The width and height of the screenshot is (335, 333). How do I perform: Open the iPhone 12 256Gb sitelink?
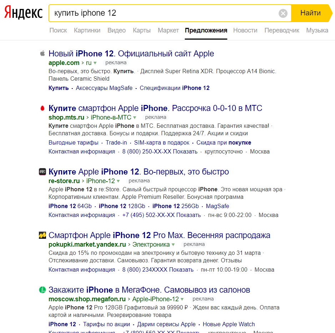pos(176,206)
